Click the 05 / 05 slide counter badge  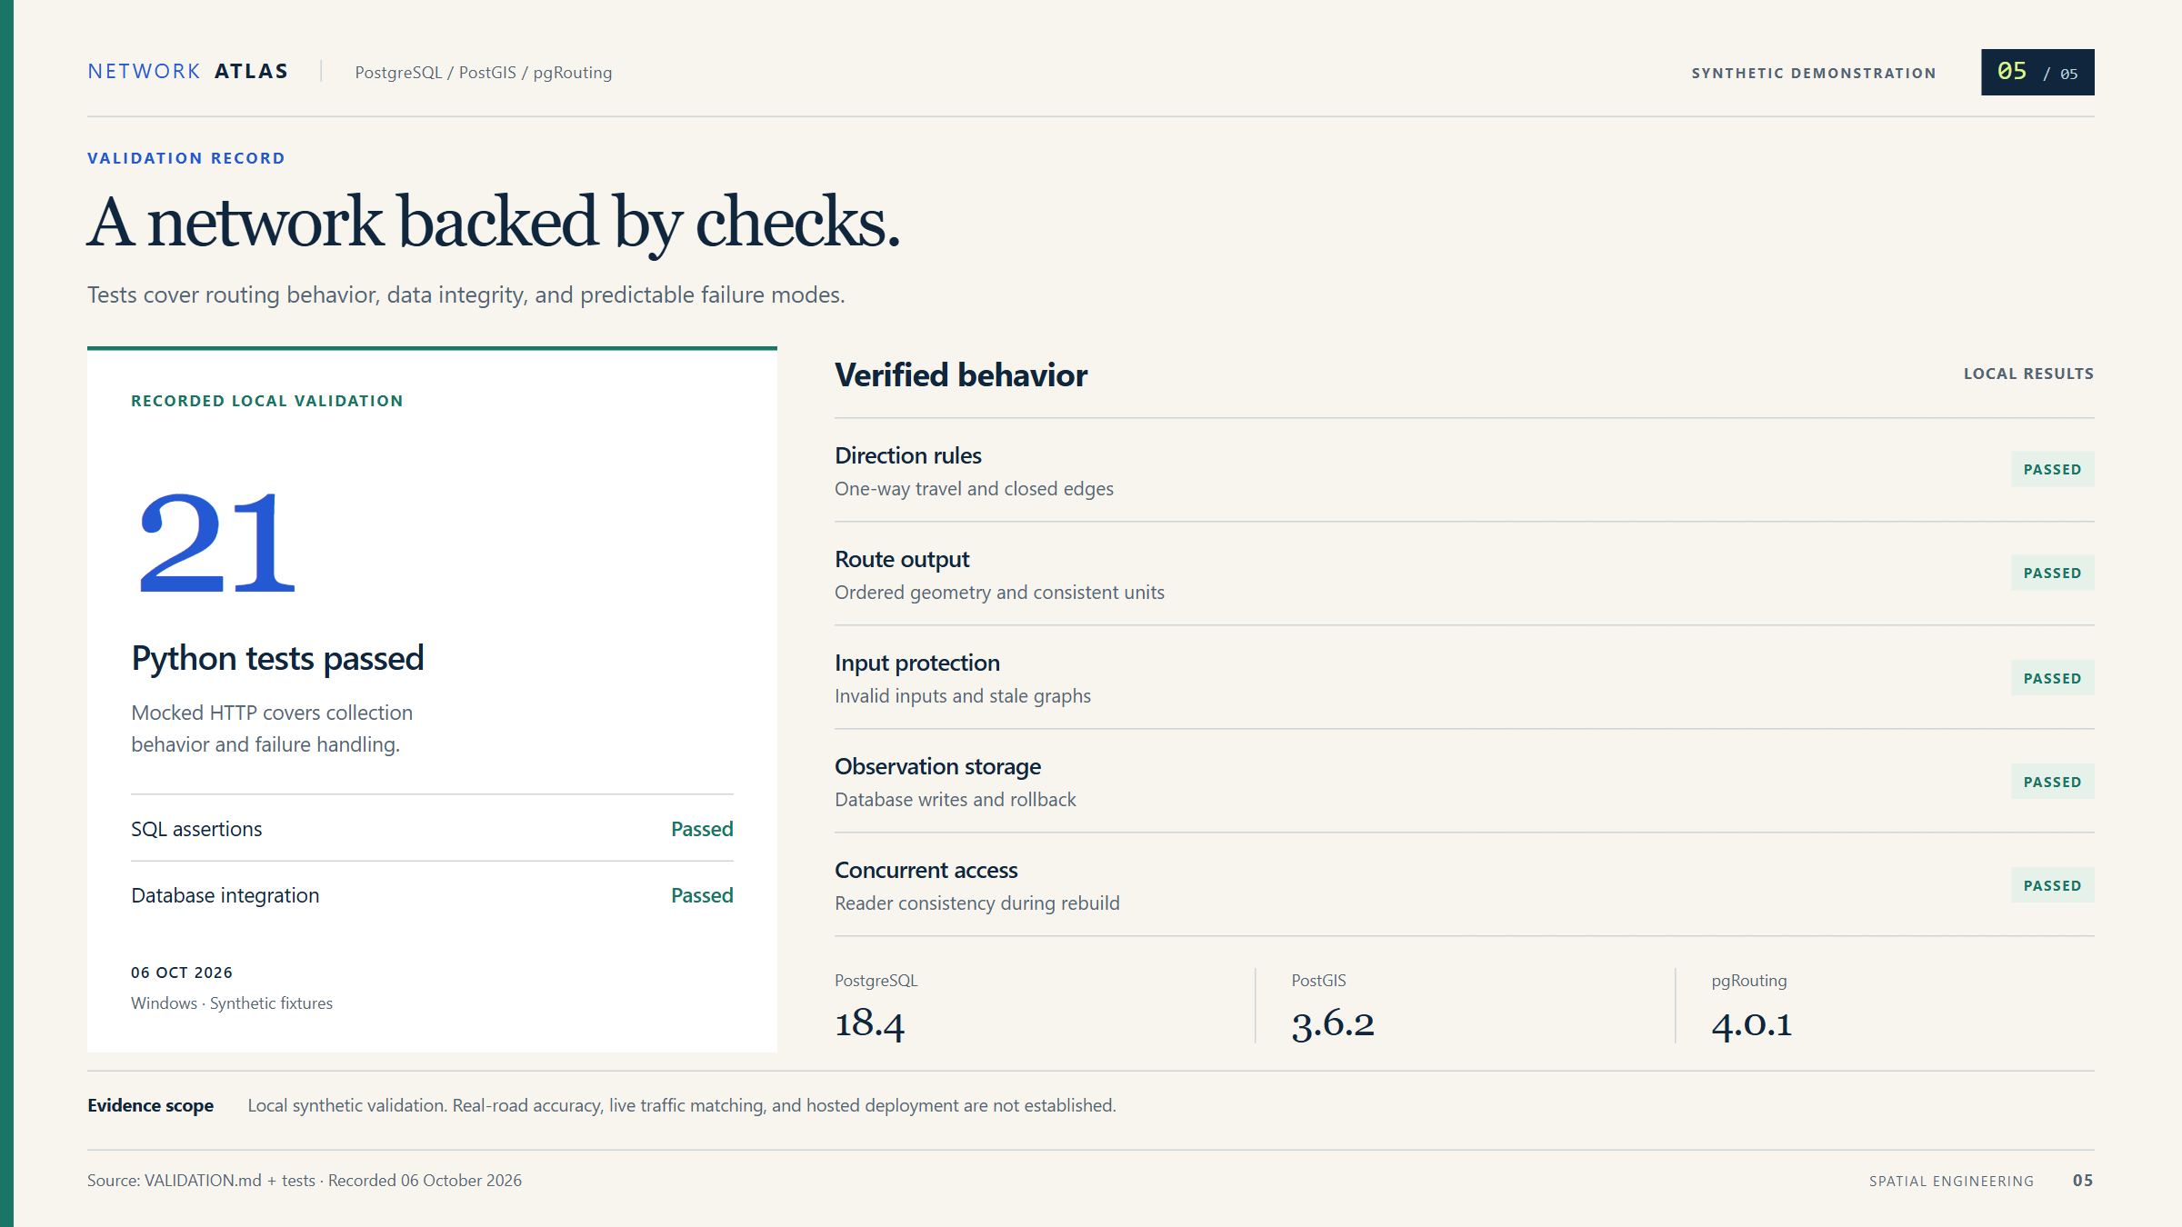[2037, 72]
